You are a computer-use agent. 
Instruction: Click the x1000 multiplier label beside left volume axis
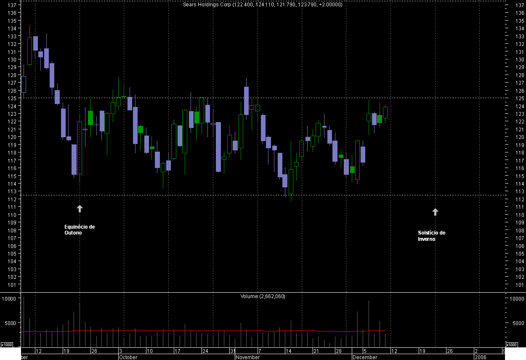click(6, 344)
